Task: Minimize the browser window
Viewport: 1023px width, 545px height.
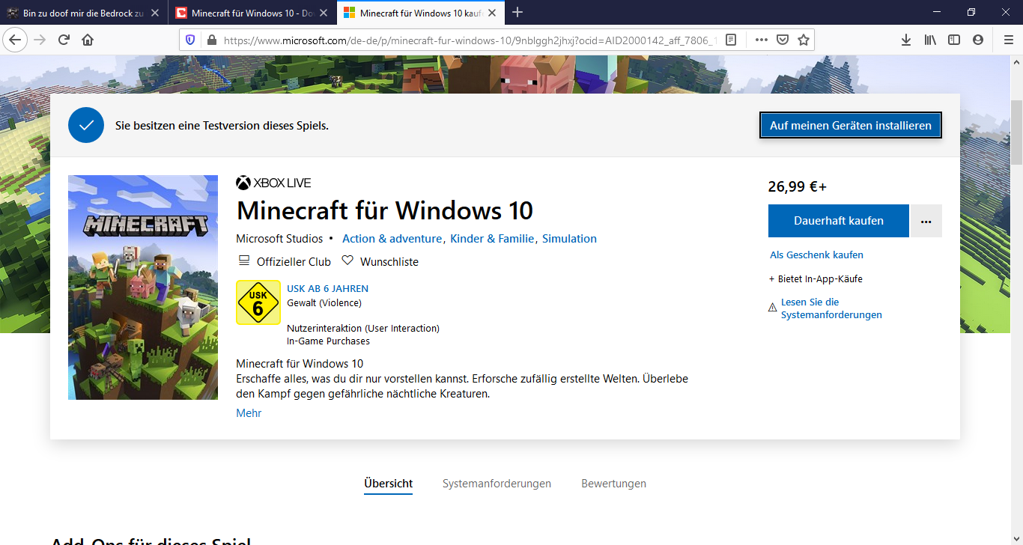Action: [x=937, y=12]
